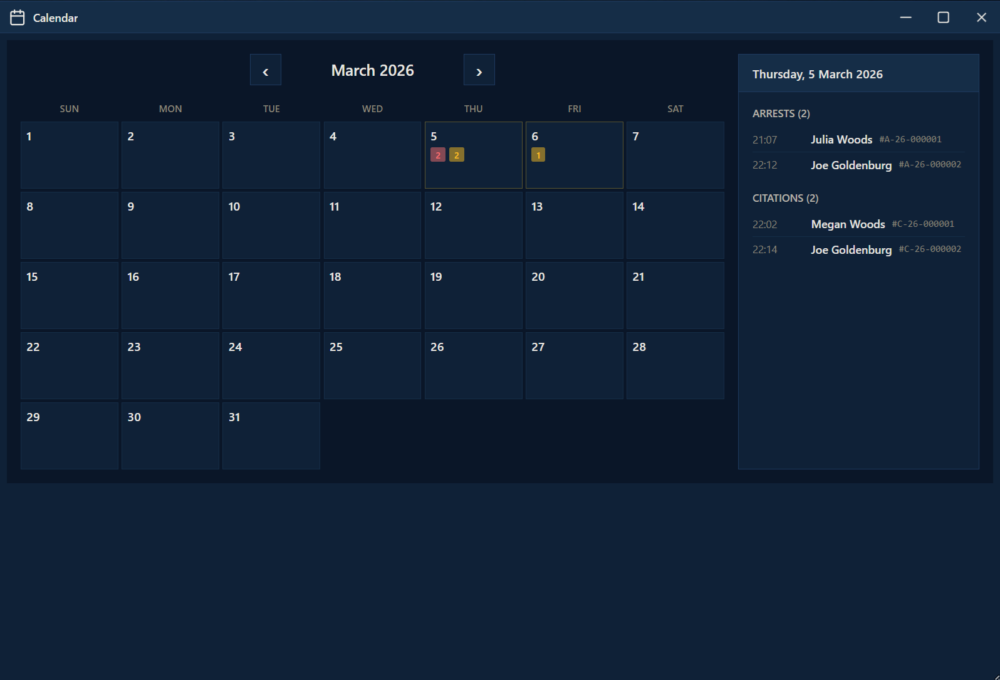Click the yellow citation badge on March 6
Viewport: 1000px width, 680px height.
538,155
